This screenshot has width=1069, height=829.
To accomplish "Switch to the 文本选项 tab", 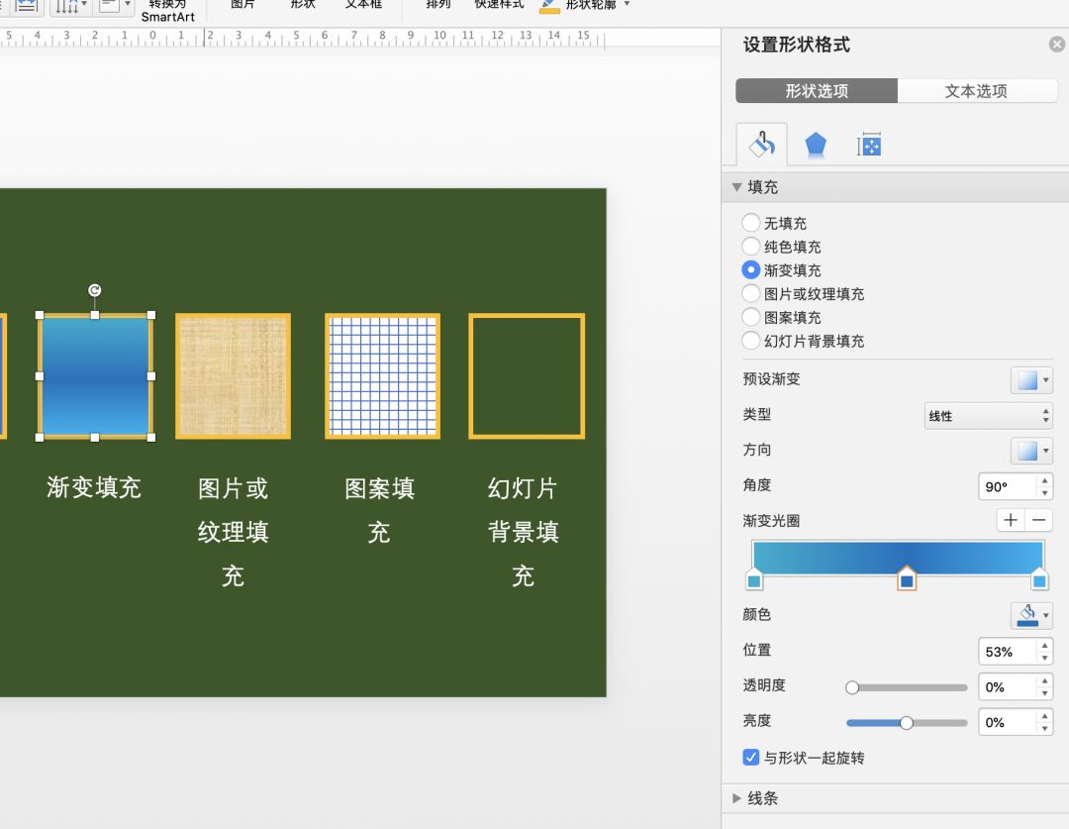I will [x=976, y=91].
